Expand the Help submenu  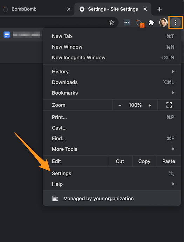tap(112, 184)
